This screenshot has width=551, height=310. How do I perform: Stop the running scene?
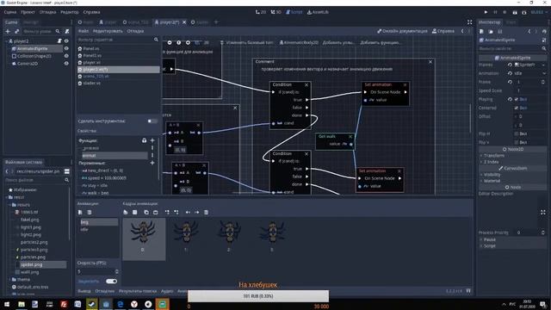click(505, 12)
